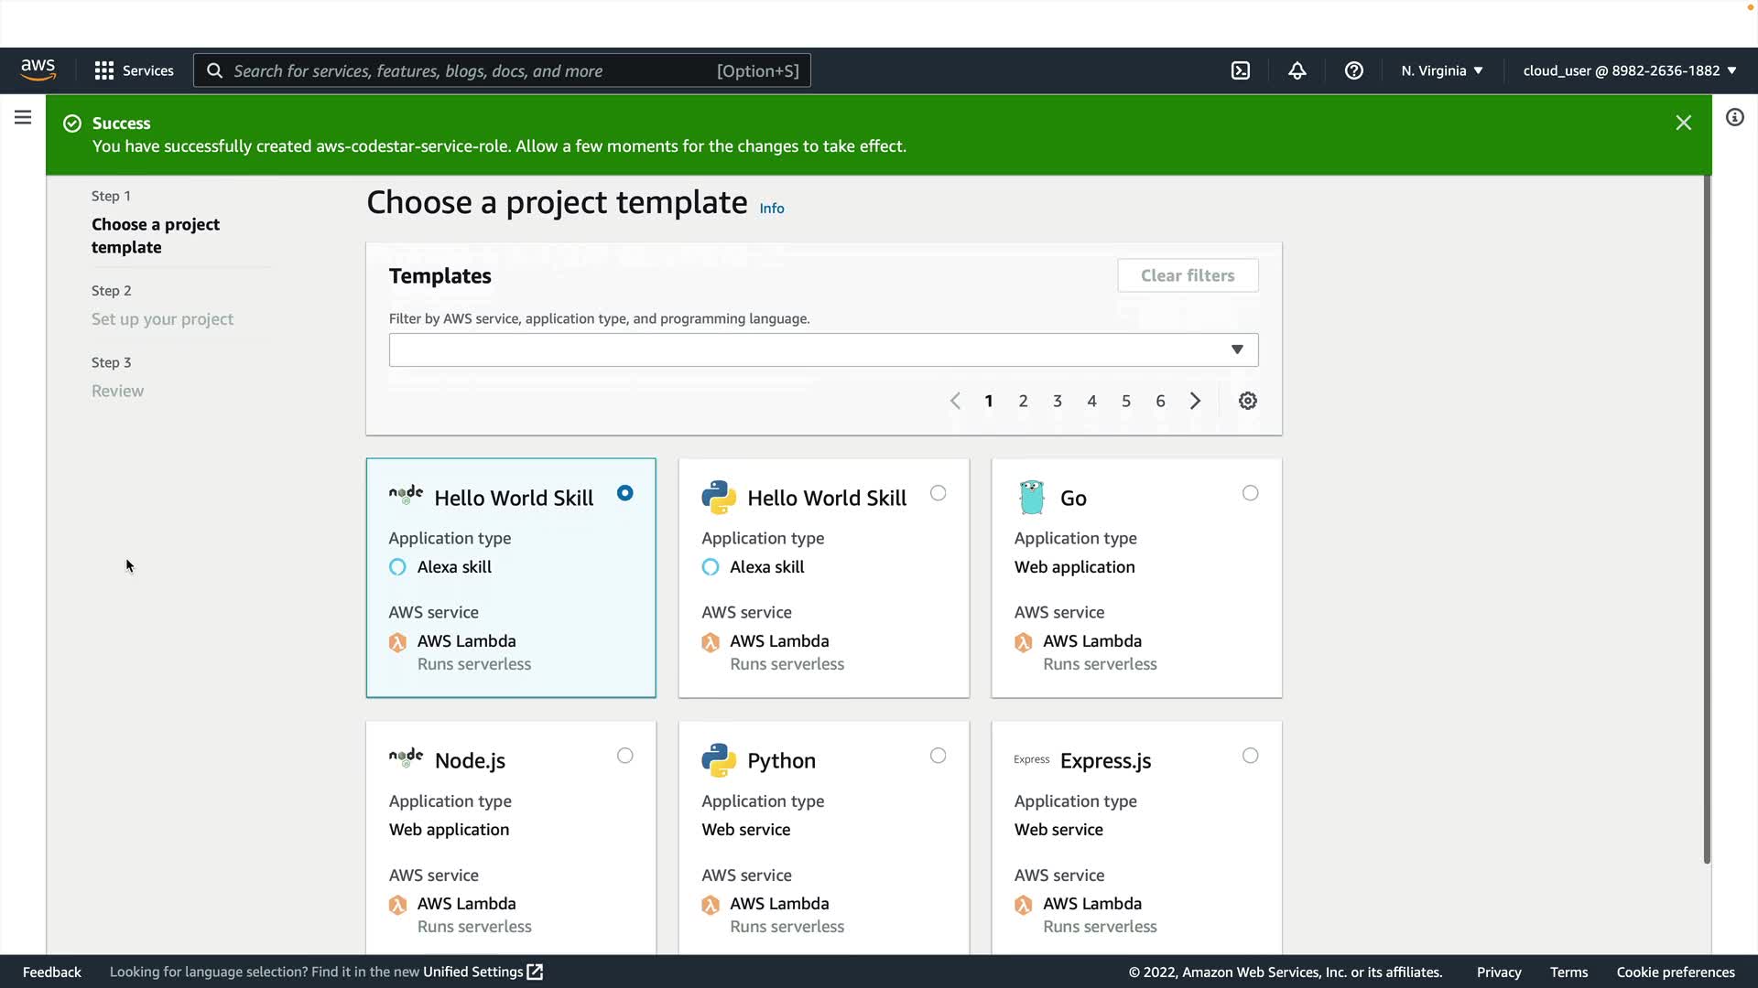Go to next page of templates
1758x988 pixels.
(x=1195, y=401)
